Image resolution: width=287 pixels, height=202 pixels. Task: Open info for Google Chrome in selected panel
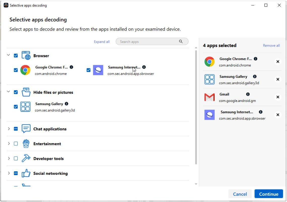pyautogui.click(x=256, y=59)
